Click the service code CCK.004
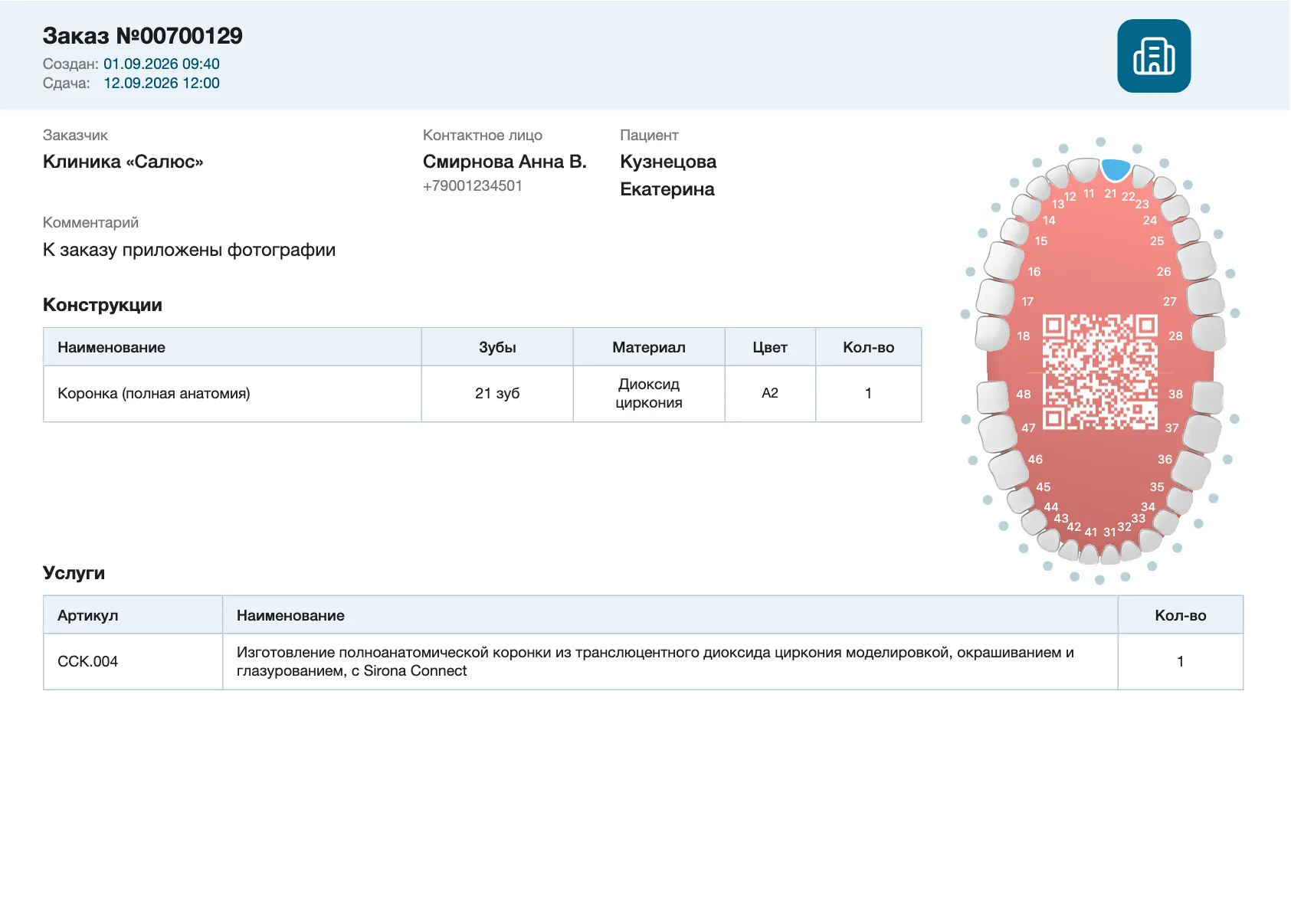The image size is (1291, 914). coord(88,661)
